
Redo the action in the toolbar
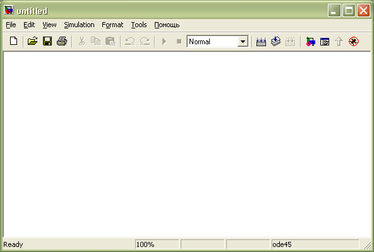(x=145, y=41)
